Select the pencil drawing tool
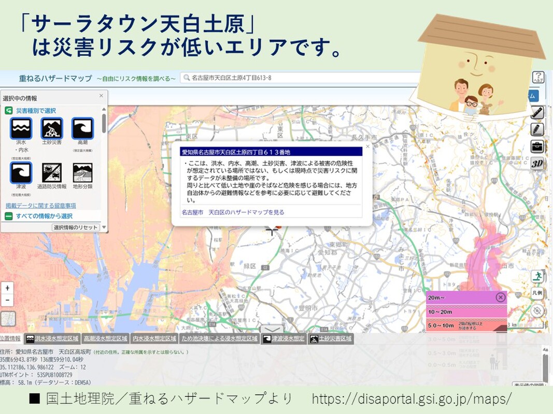The height and width of the screenshot is (414, 553). pyautogui.click(x=537, y=129)
